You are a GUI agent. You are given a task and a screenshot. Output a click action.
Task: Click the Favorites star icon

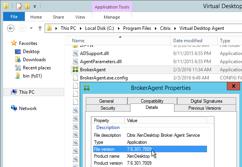click(14, 43)
